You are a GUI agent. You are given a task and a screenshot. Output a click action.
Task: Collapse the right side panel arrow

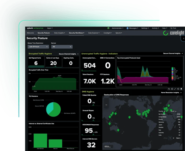click(183, 38)
